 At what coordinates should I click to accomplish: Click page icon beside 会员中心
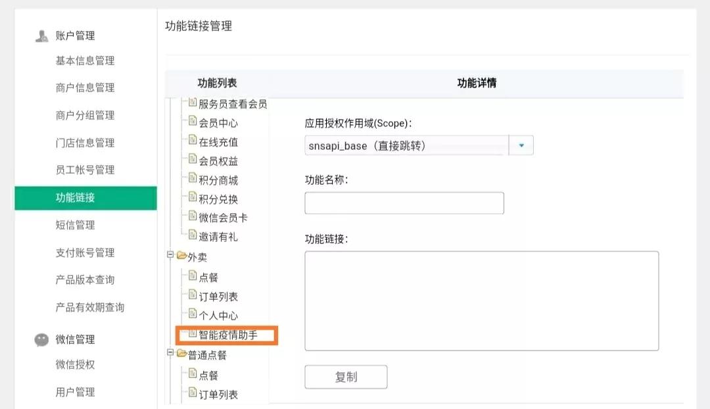pyautogui.click(x=193, y=121)
